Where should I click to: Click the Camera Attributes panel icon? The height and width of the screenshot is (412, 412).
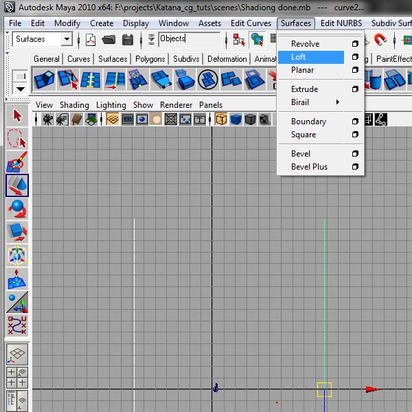click(x=62, y=119)
